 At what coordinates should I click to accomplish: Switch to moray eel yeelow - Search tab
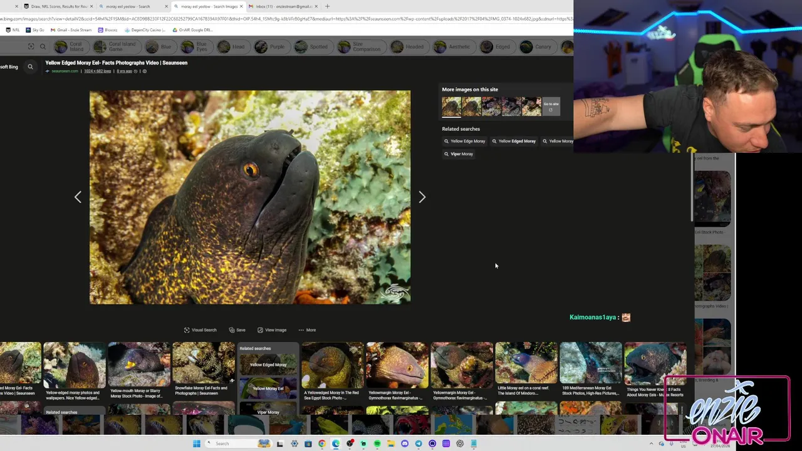click(x=132, y=6)
